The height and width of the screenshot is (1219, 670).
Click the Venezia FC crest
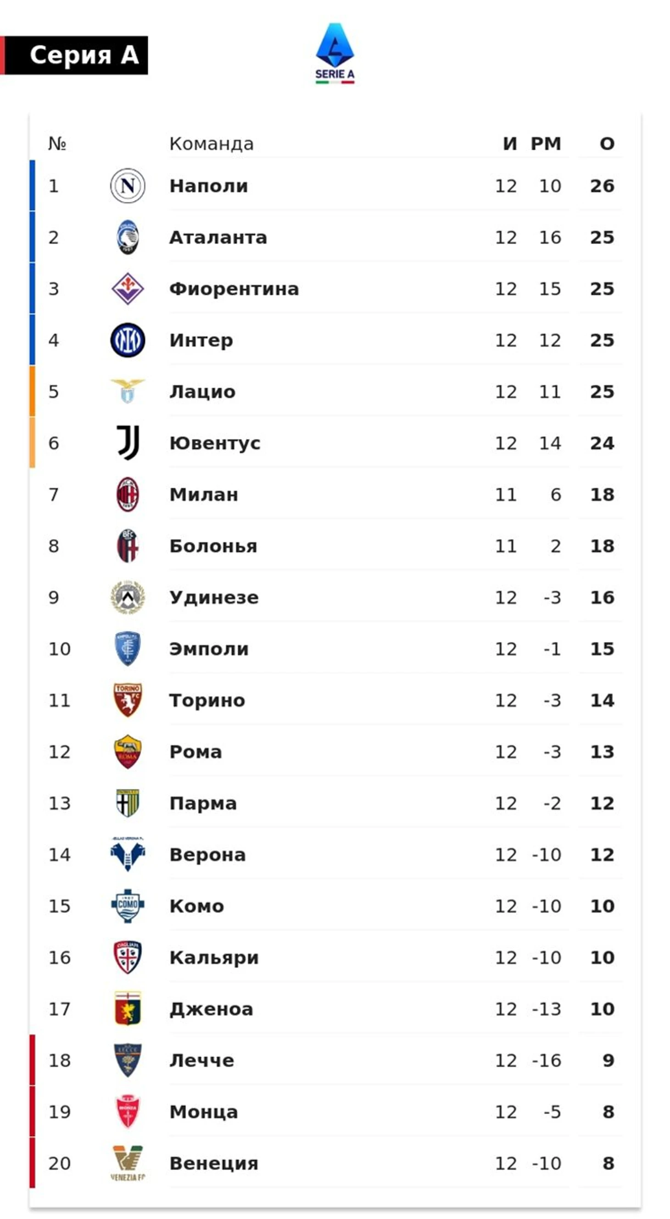[128, 1163]
